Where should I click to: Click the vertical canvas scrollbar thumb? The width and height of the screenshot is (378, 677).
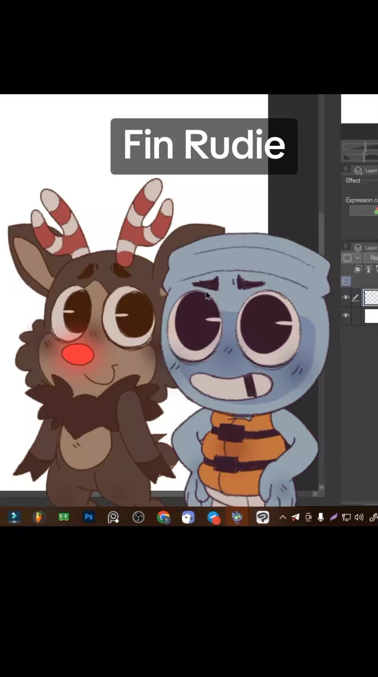pyautogui.click(x=321, y=233)
